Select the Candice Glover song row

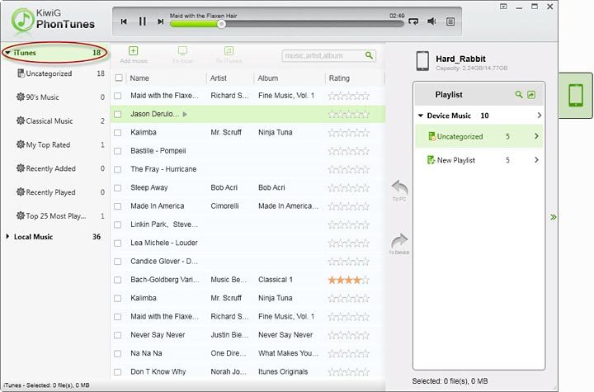(248, 262)
